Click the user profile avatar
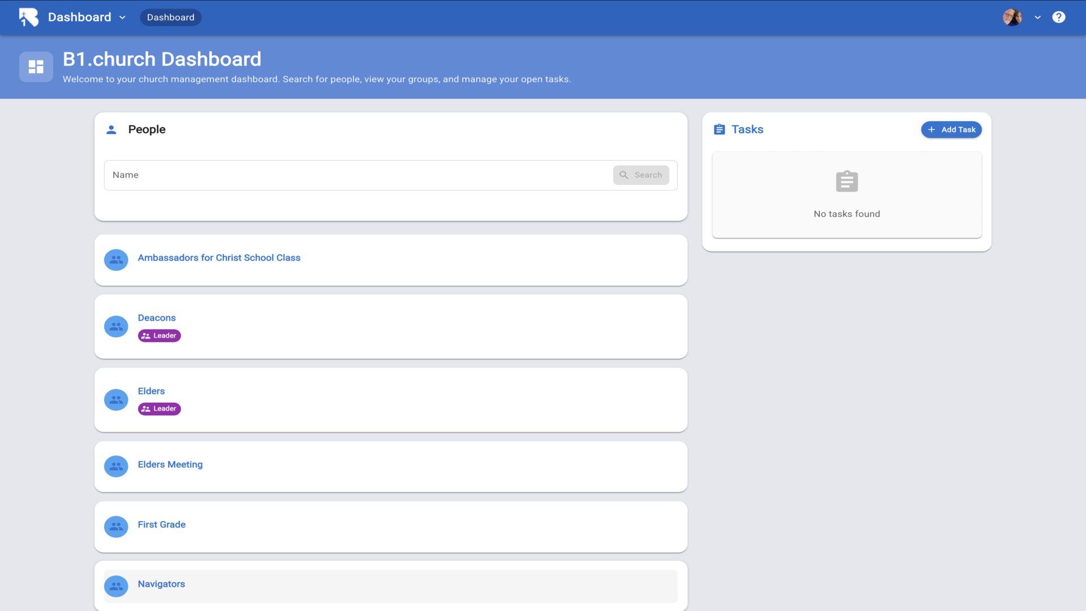The width and height of the screenshot is (1086, 611). click(1012, 17)
